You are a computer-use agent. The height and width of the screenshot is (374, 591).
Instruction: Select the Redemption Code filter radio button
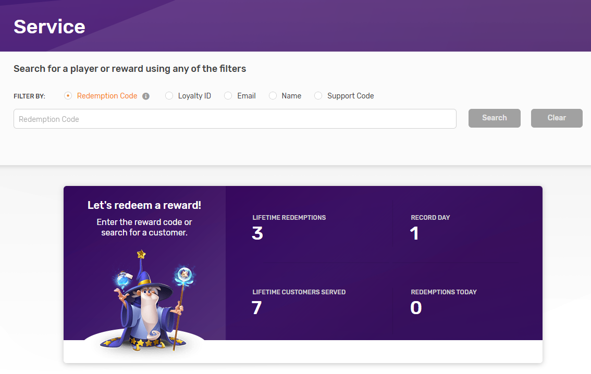coord(68,96)
